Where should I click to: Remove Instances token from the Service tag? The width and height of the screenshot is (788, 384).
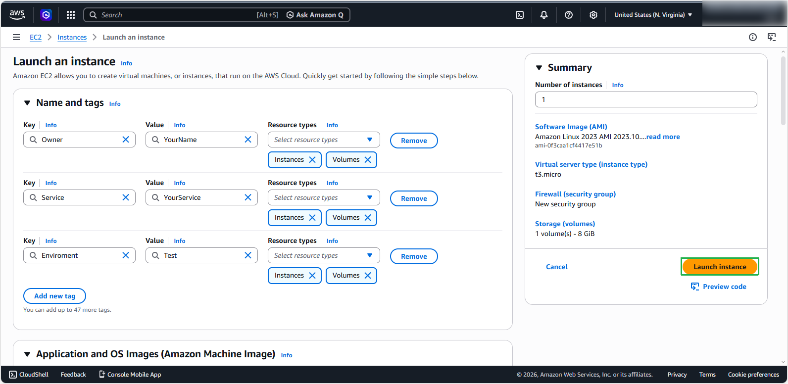pos(312,218)
